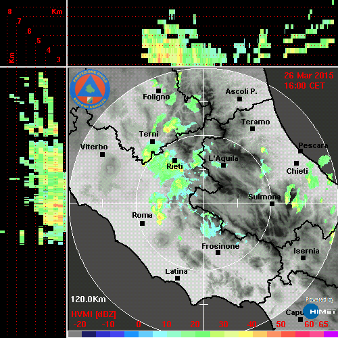
Task: Pick the magenta 65 dBZ color swatch
Action: point(331,334)
